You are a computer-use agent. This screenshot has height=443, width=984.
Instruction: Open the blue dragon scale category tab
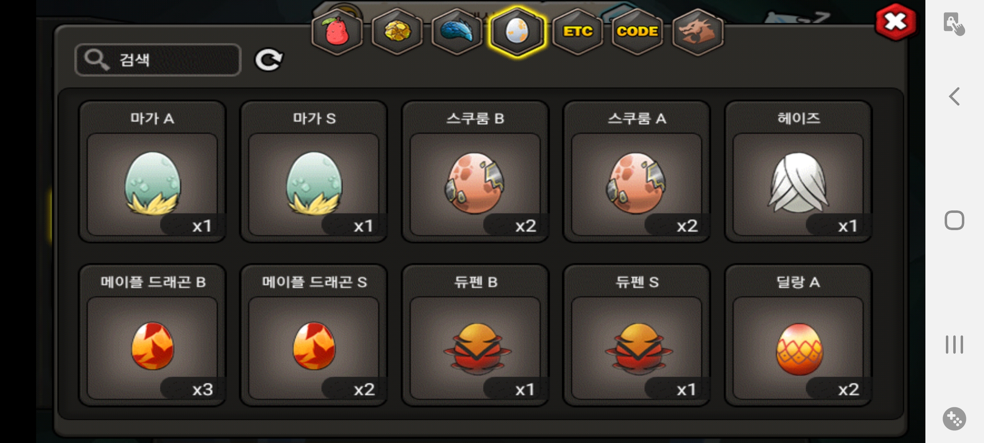click(457, 32)
